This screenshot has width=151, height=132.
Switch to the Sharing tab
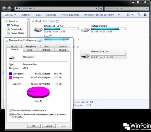pyautogui.click(x=62, y=50)
